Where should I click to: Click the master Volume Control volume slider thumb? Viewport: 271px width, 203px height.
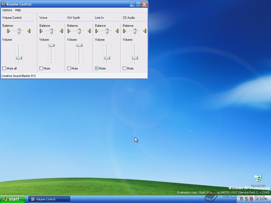click(19, 58)
